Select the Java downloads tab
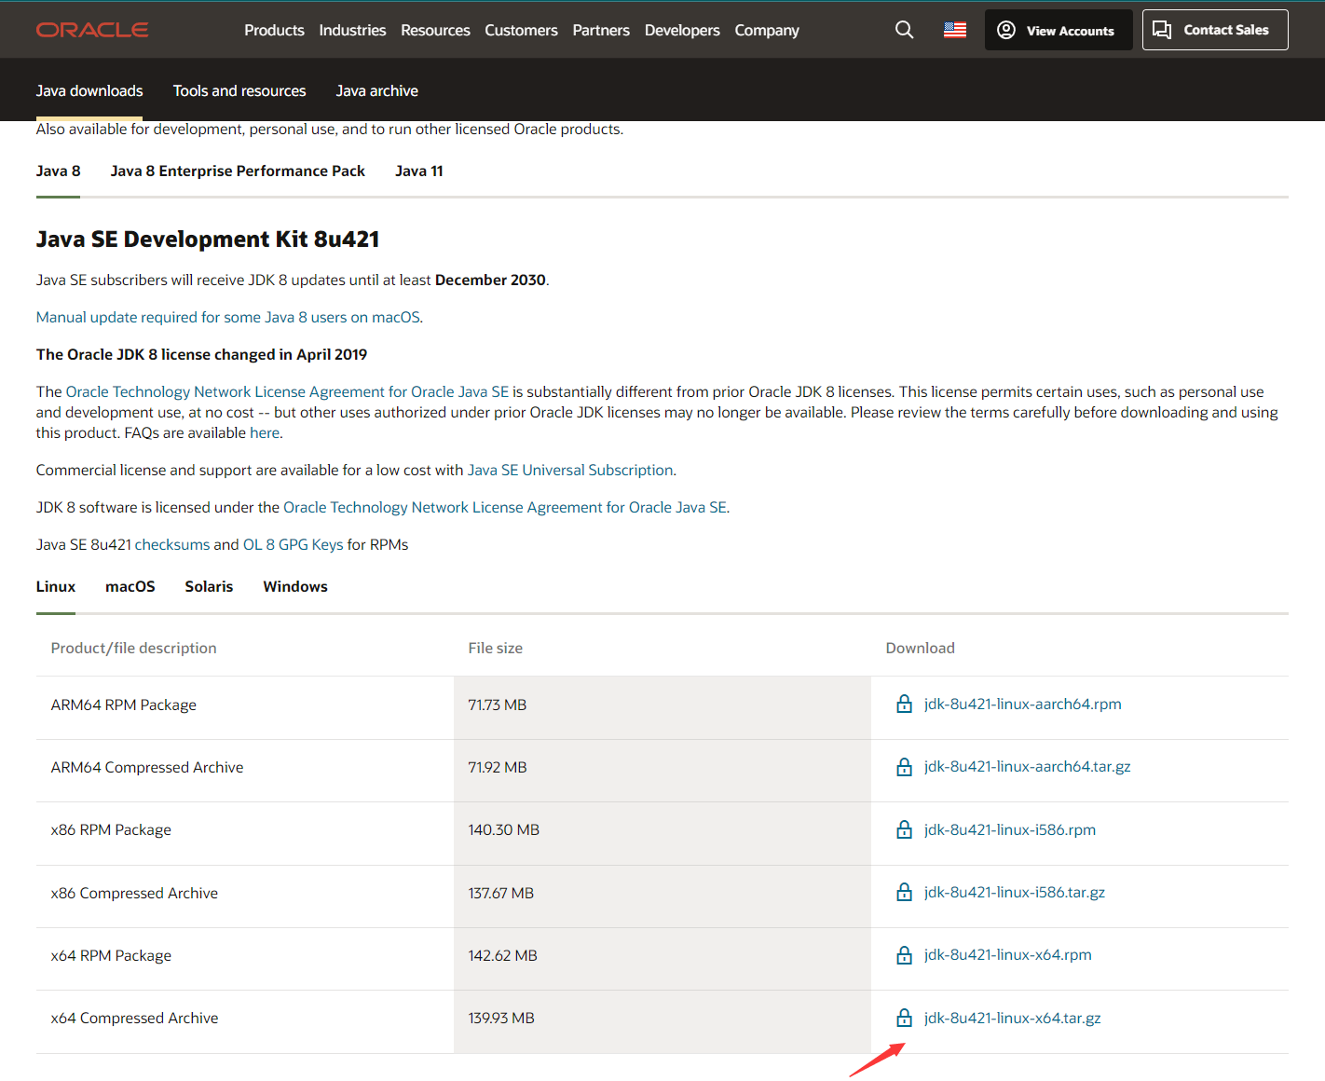 89,90
